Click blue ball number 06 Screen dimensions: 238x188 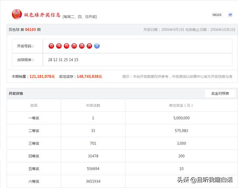[97, 46]
